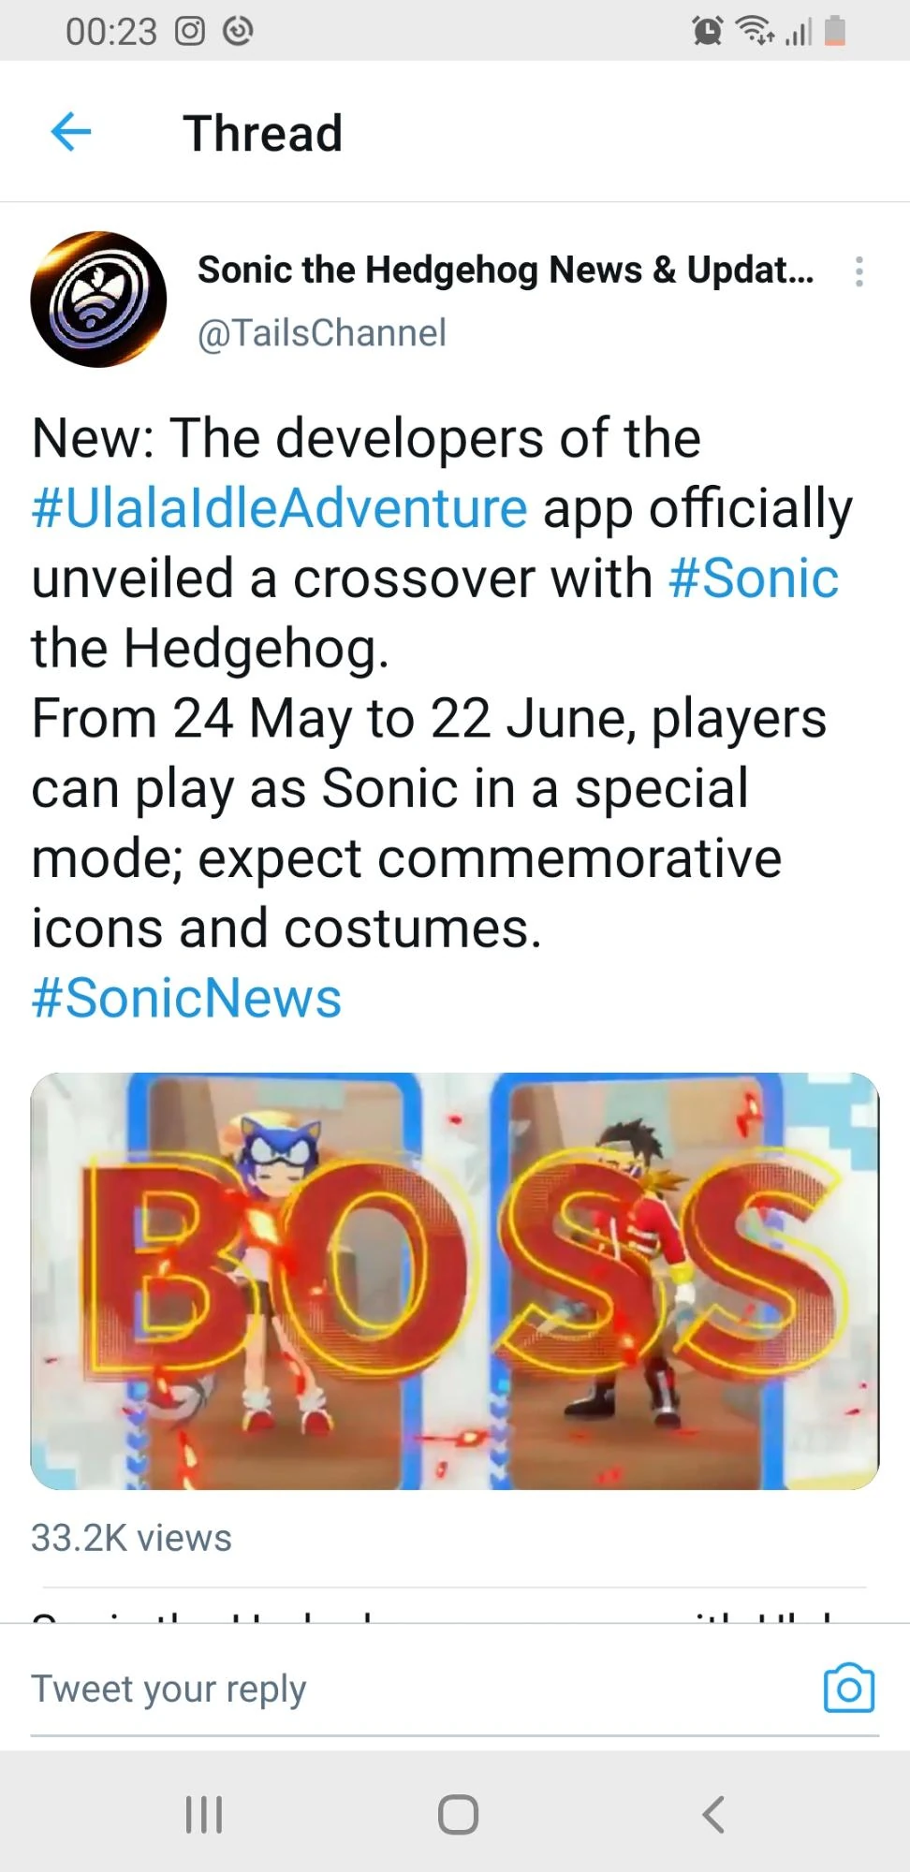Tap the Thread title in the header

tap(262, 131)
